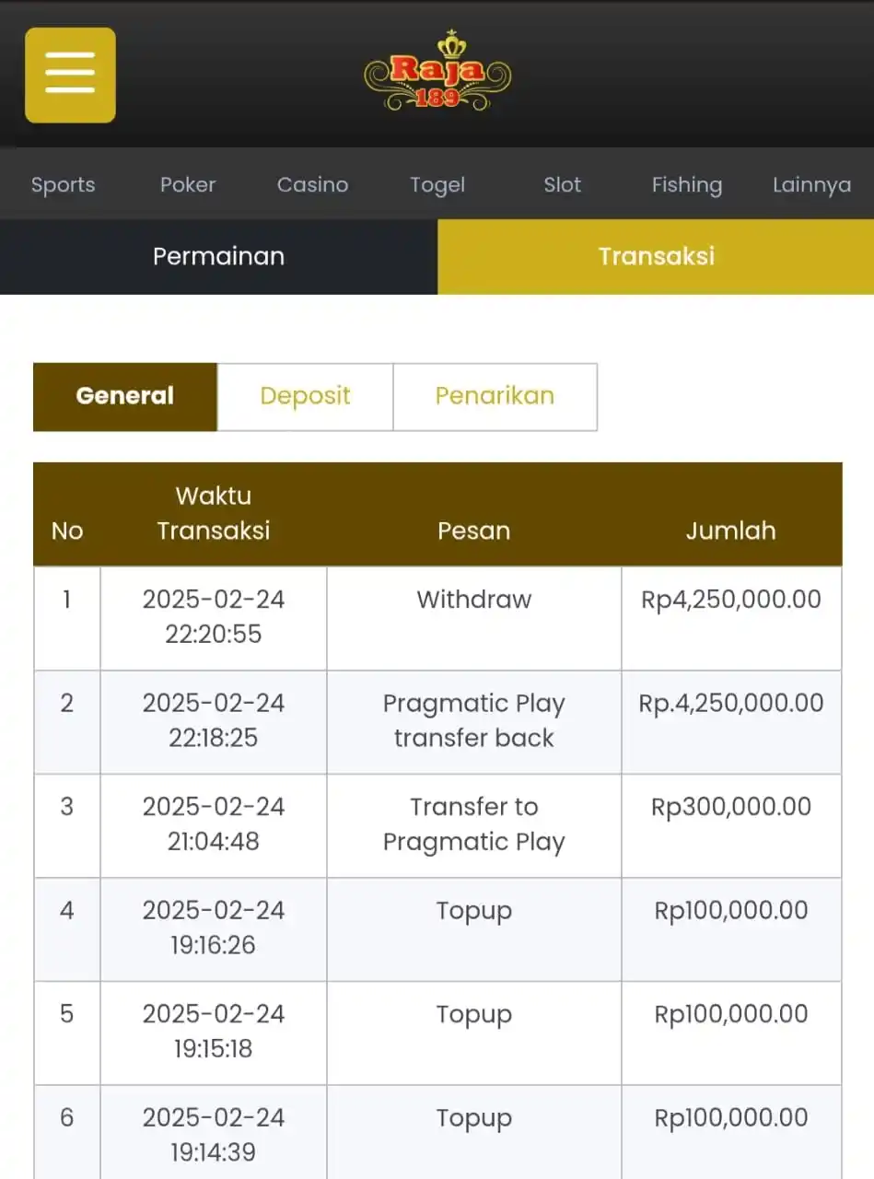This screenshot has width=874, height=1179.
Task: Show the General transaction filter
Action: pos(125,396)
